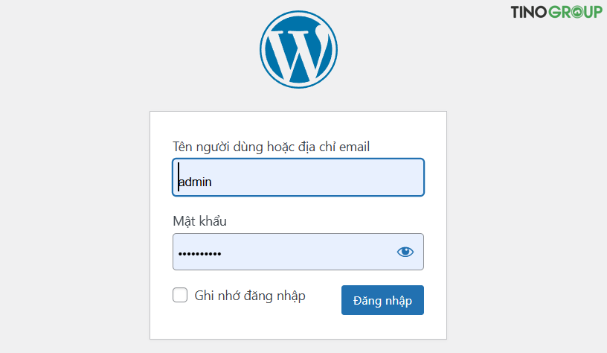This screenshot has height=353, width=607.
Task: Click the green letter P ending the TinoGroup logo
Action: pyautogui.click(x=597, y=12)
